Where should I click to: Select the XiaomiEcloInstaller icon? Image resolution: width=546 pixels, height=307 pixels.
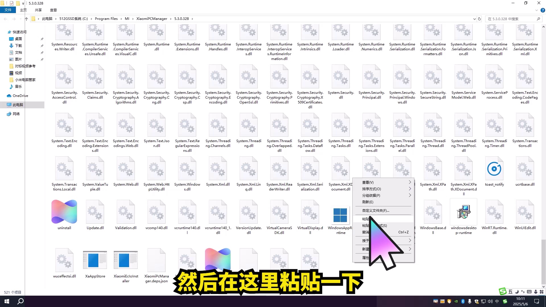(126, 260)
